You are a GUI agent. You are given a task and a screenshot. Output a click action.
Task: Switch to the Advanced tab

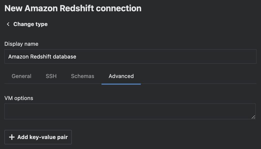click(121, 76)
